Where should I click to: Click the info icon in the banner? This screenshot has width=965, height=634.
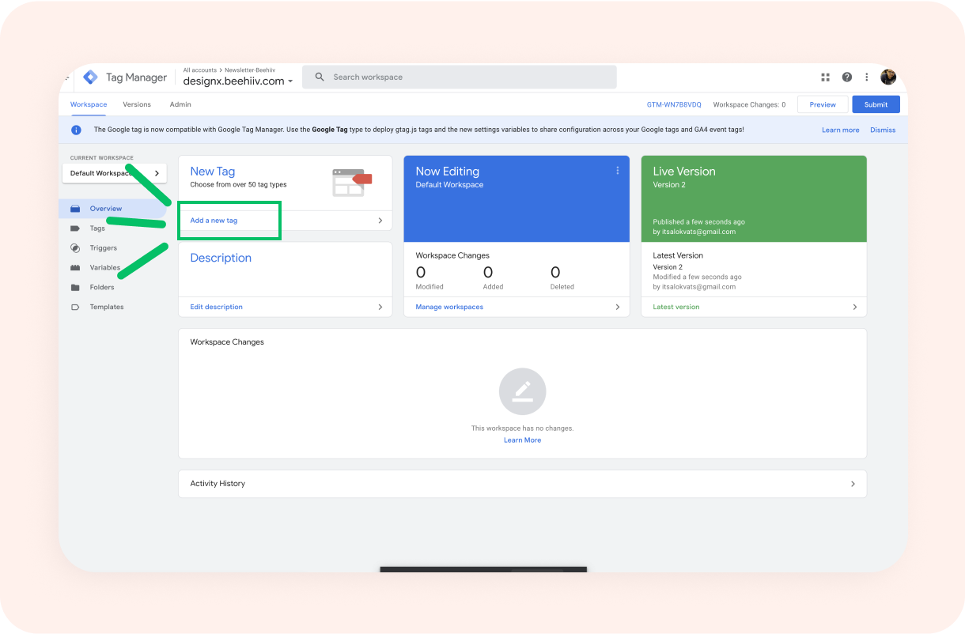[76, 130]
